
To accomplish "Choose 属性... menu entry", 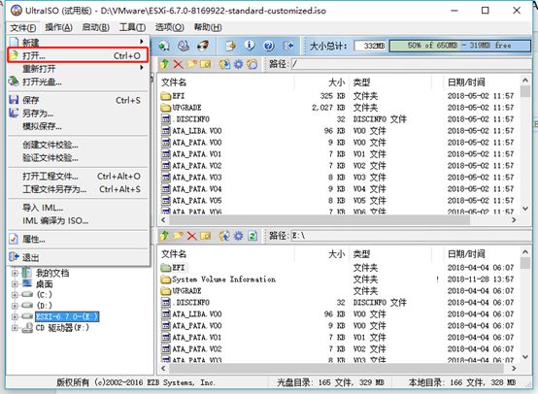I will [x=78, y=239].
